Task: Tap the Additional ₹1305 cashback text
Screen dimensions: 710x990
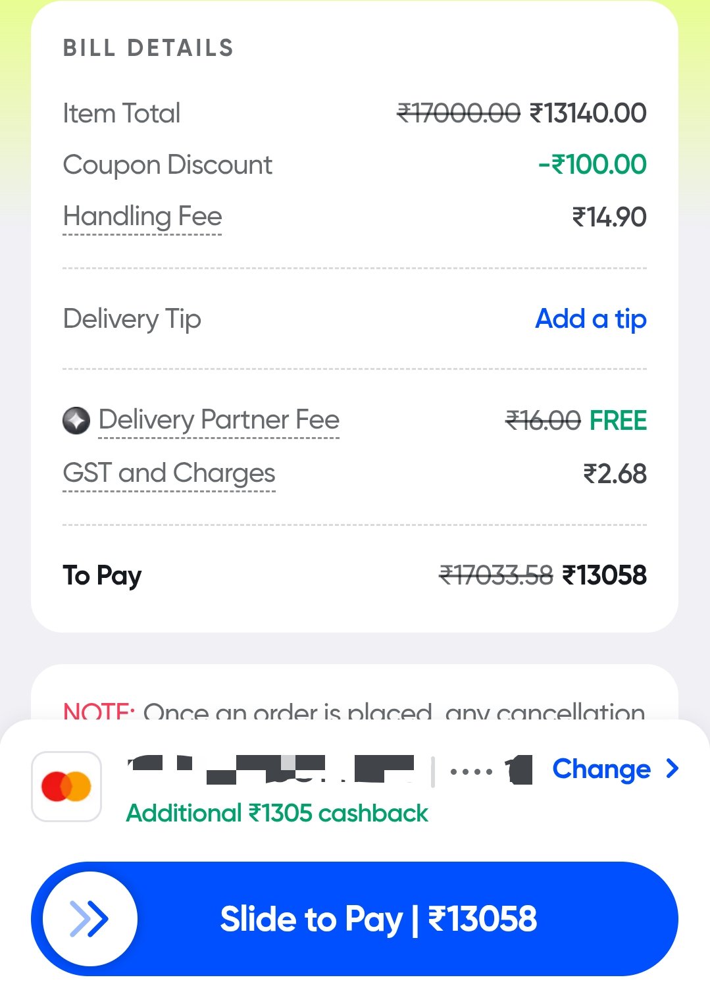Action: 277,814
